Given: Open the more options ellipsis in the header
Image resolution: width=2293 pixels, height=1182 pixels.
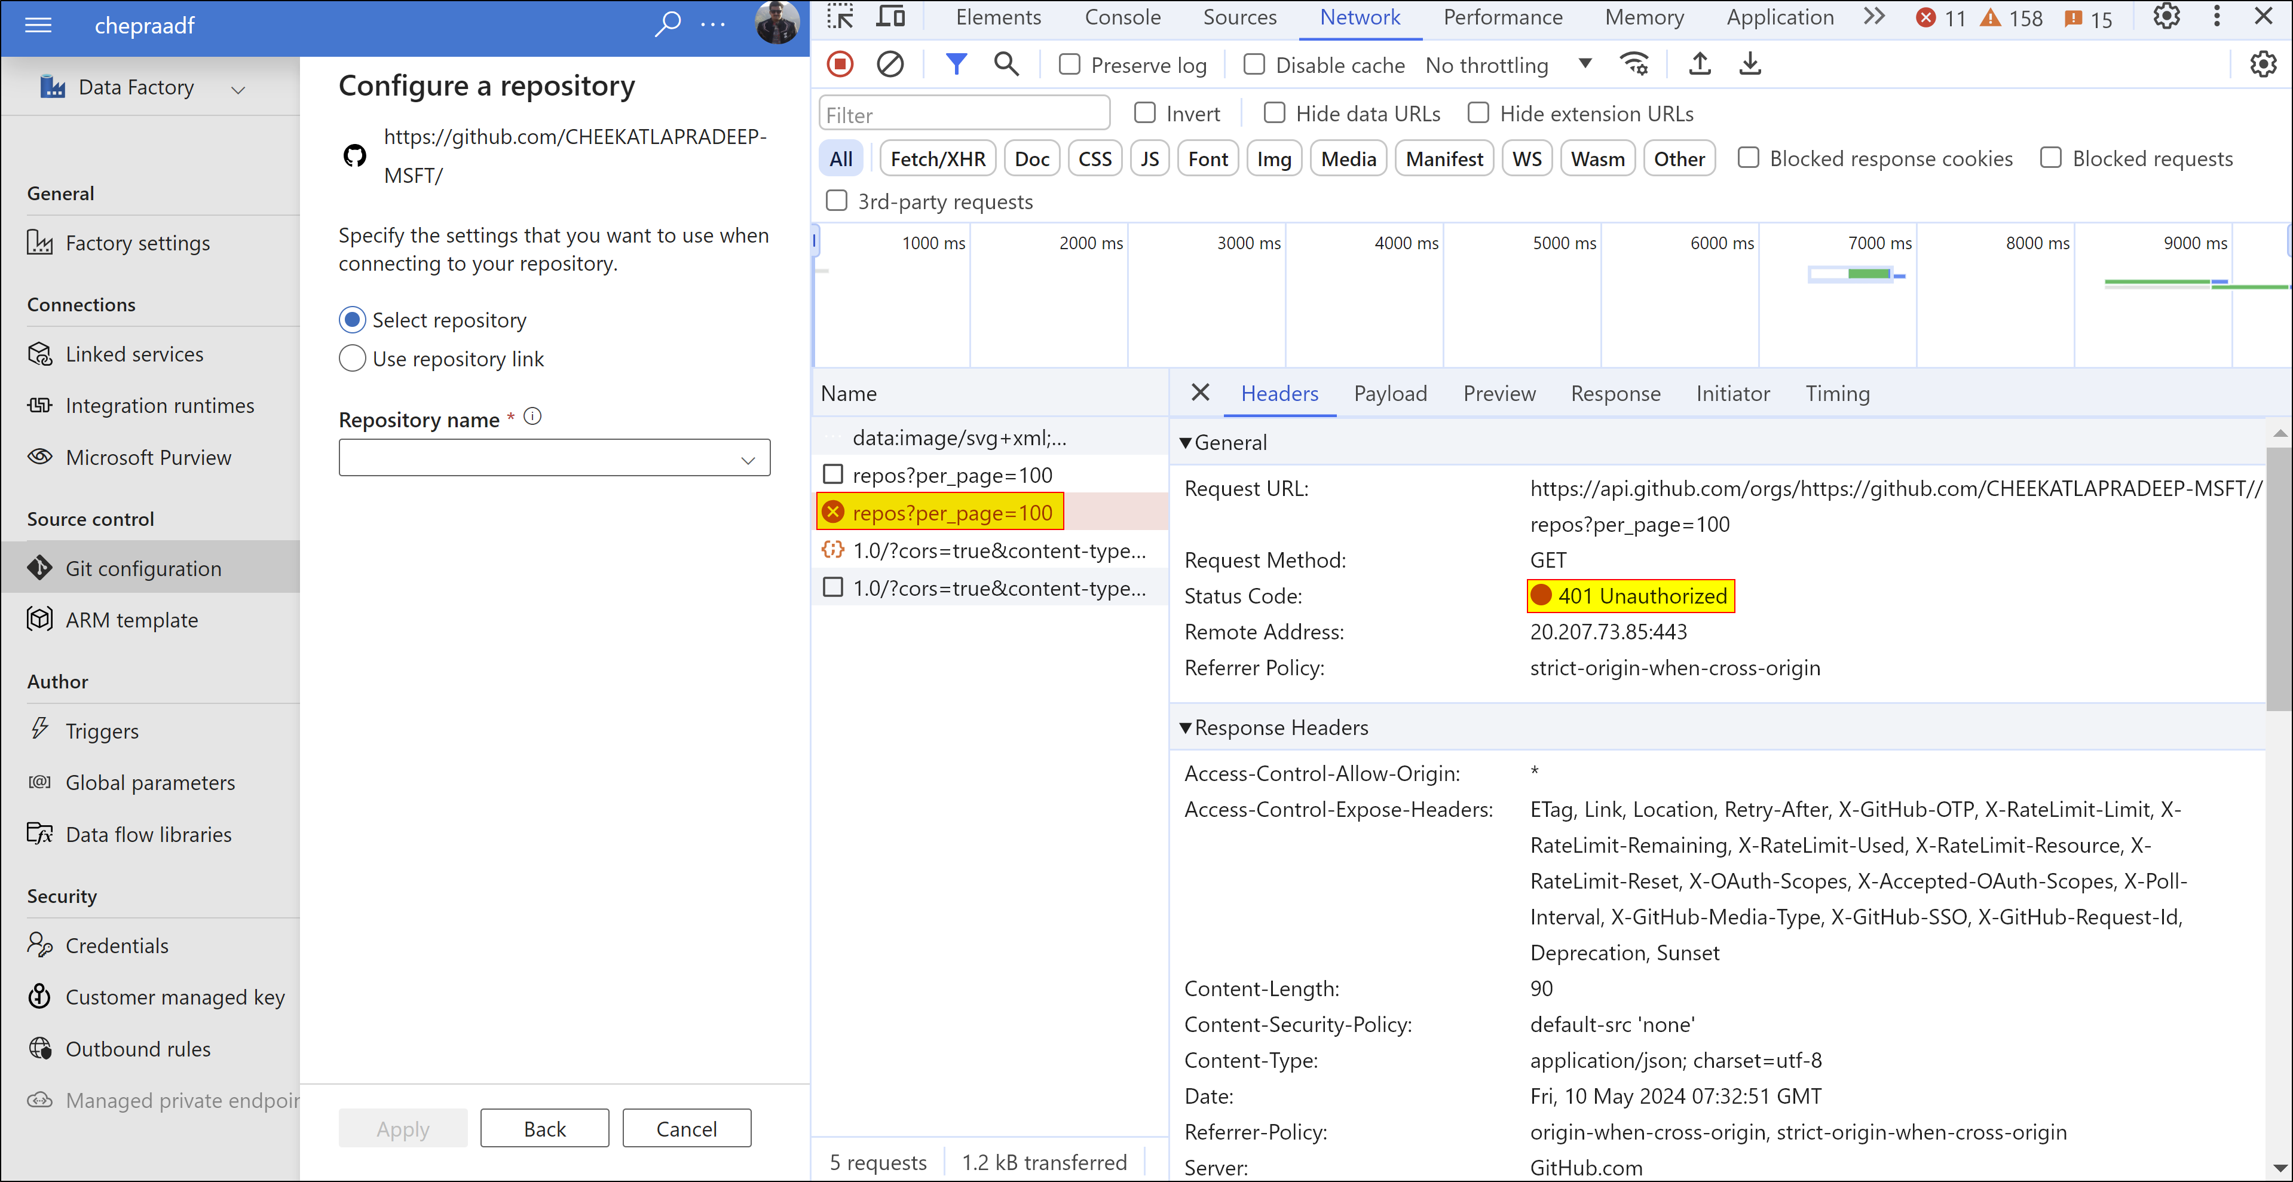Looking at the screenshot, I should click(713, 24).
